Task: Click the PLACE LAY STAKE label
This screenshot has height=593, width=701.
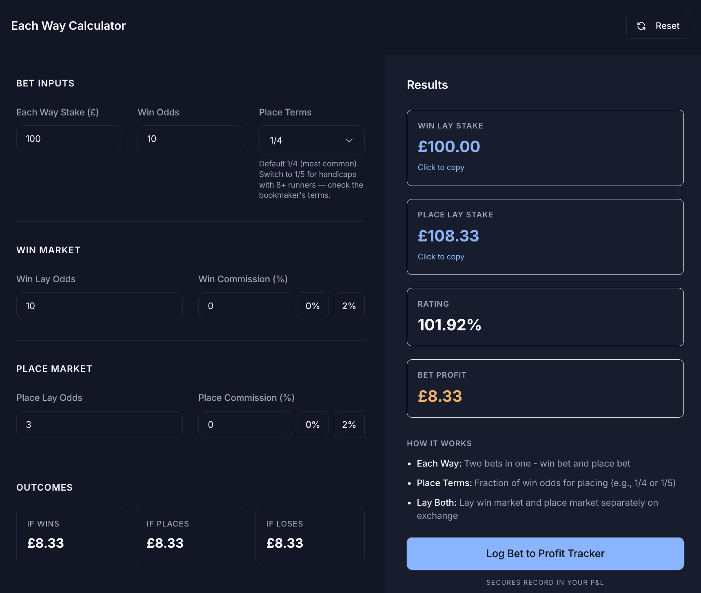Action: coord(455,215)
